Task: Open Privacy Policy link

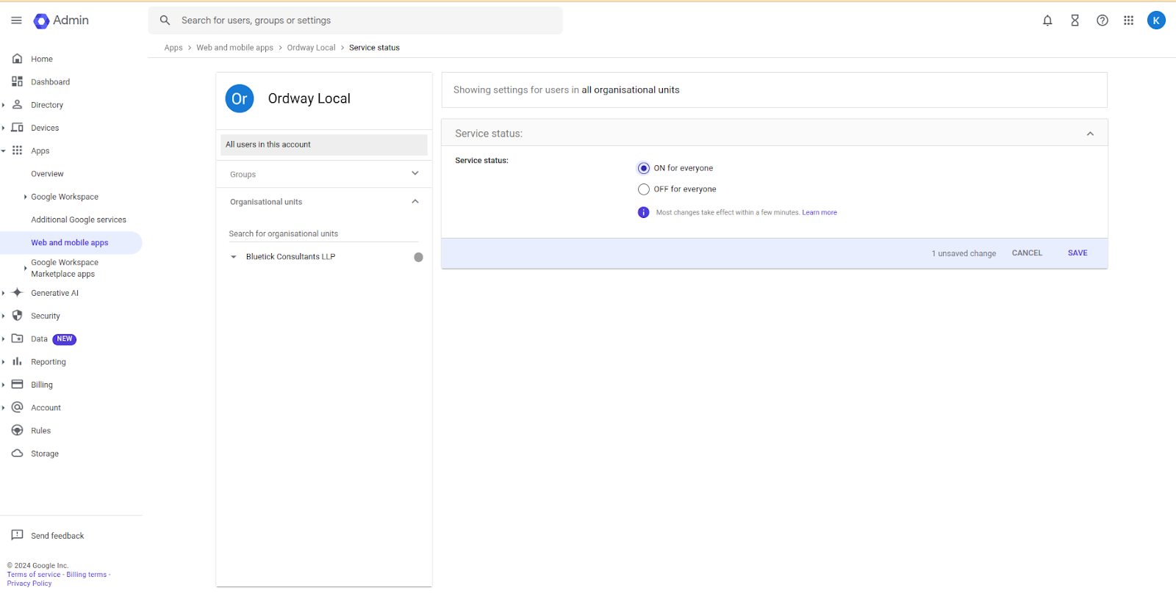Action: pos(29,584)
